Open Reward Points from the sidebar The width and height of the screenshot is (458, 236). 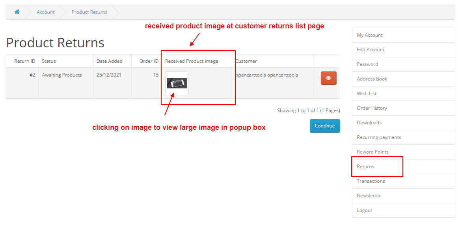[403, 152]
